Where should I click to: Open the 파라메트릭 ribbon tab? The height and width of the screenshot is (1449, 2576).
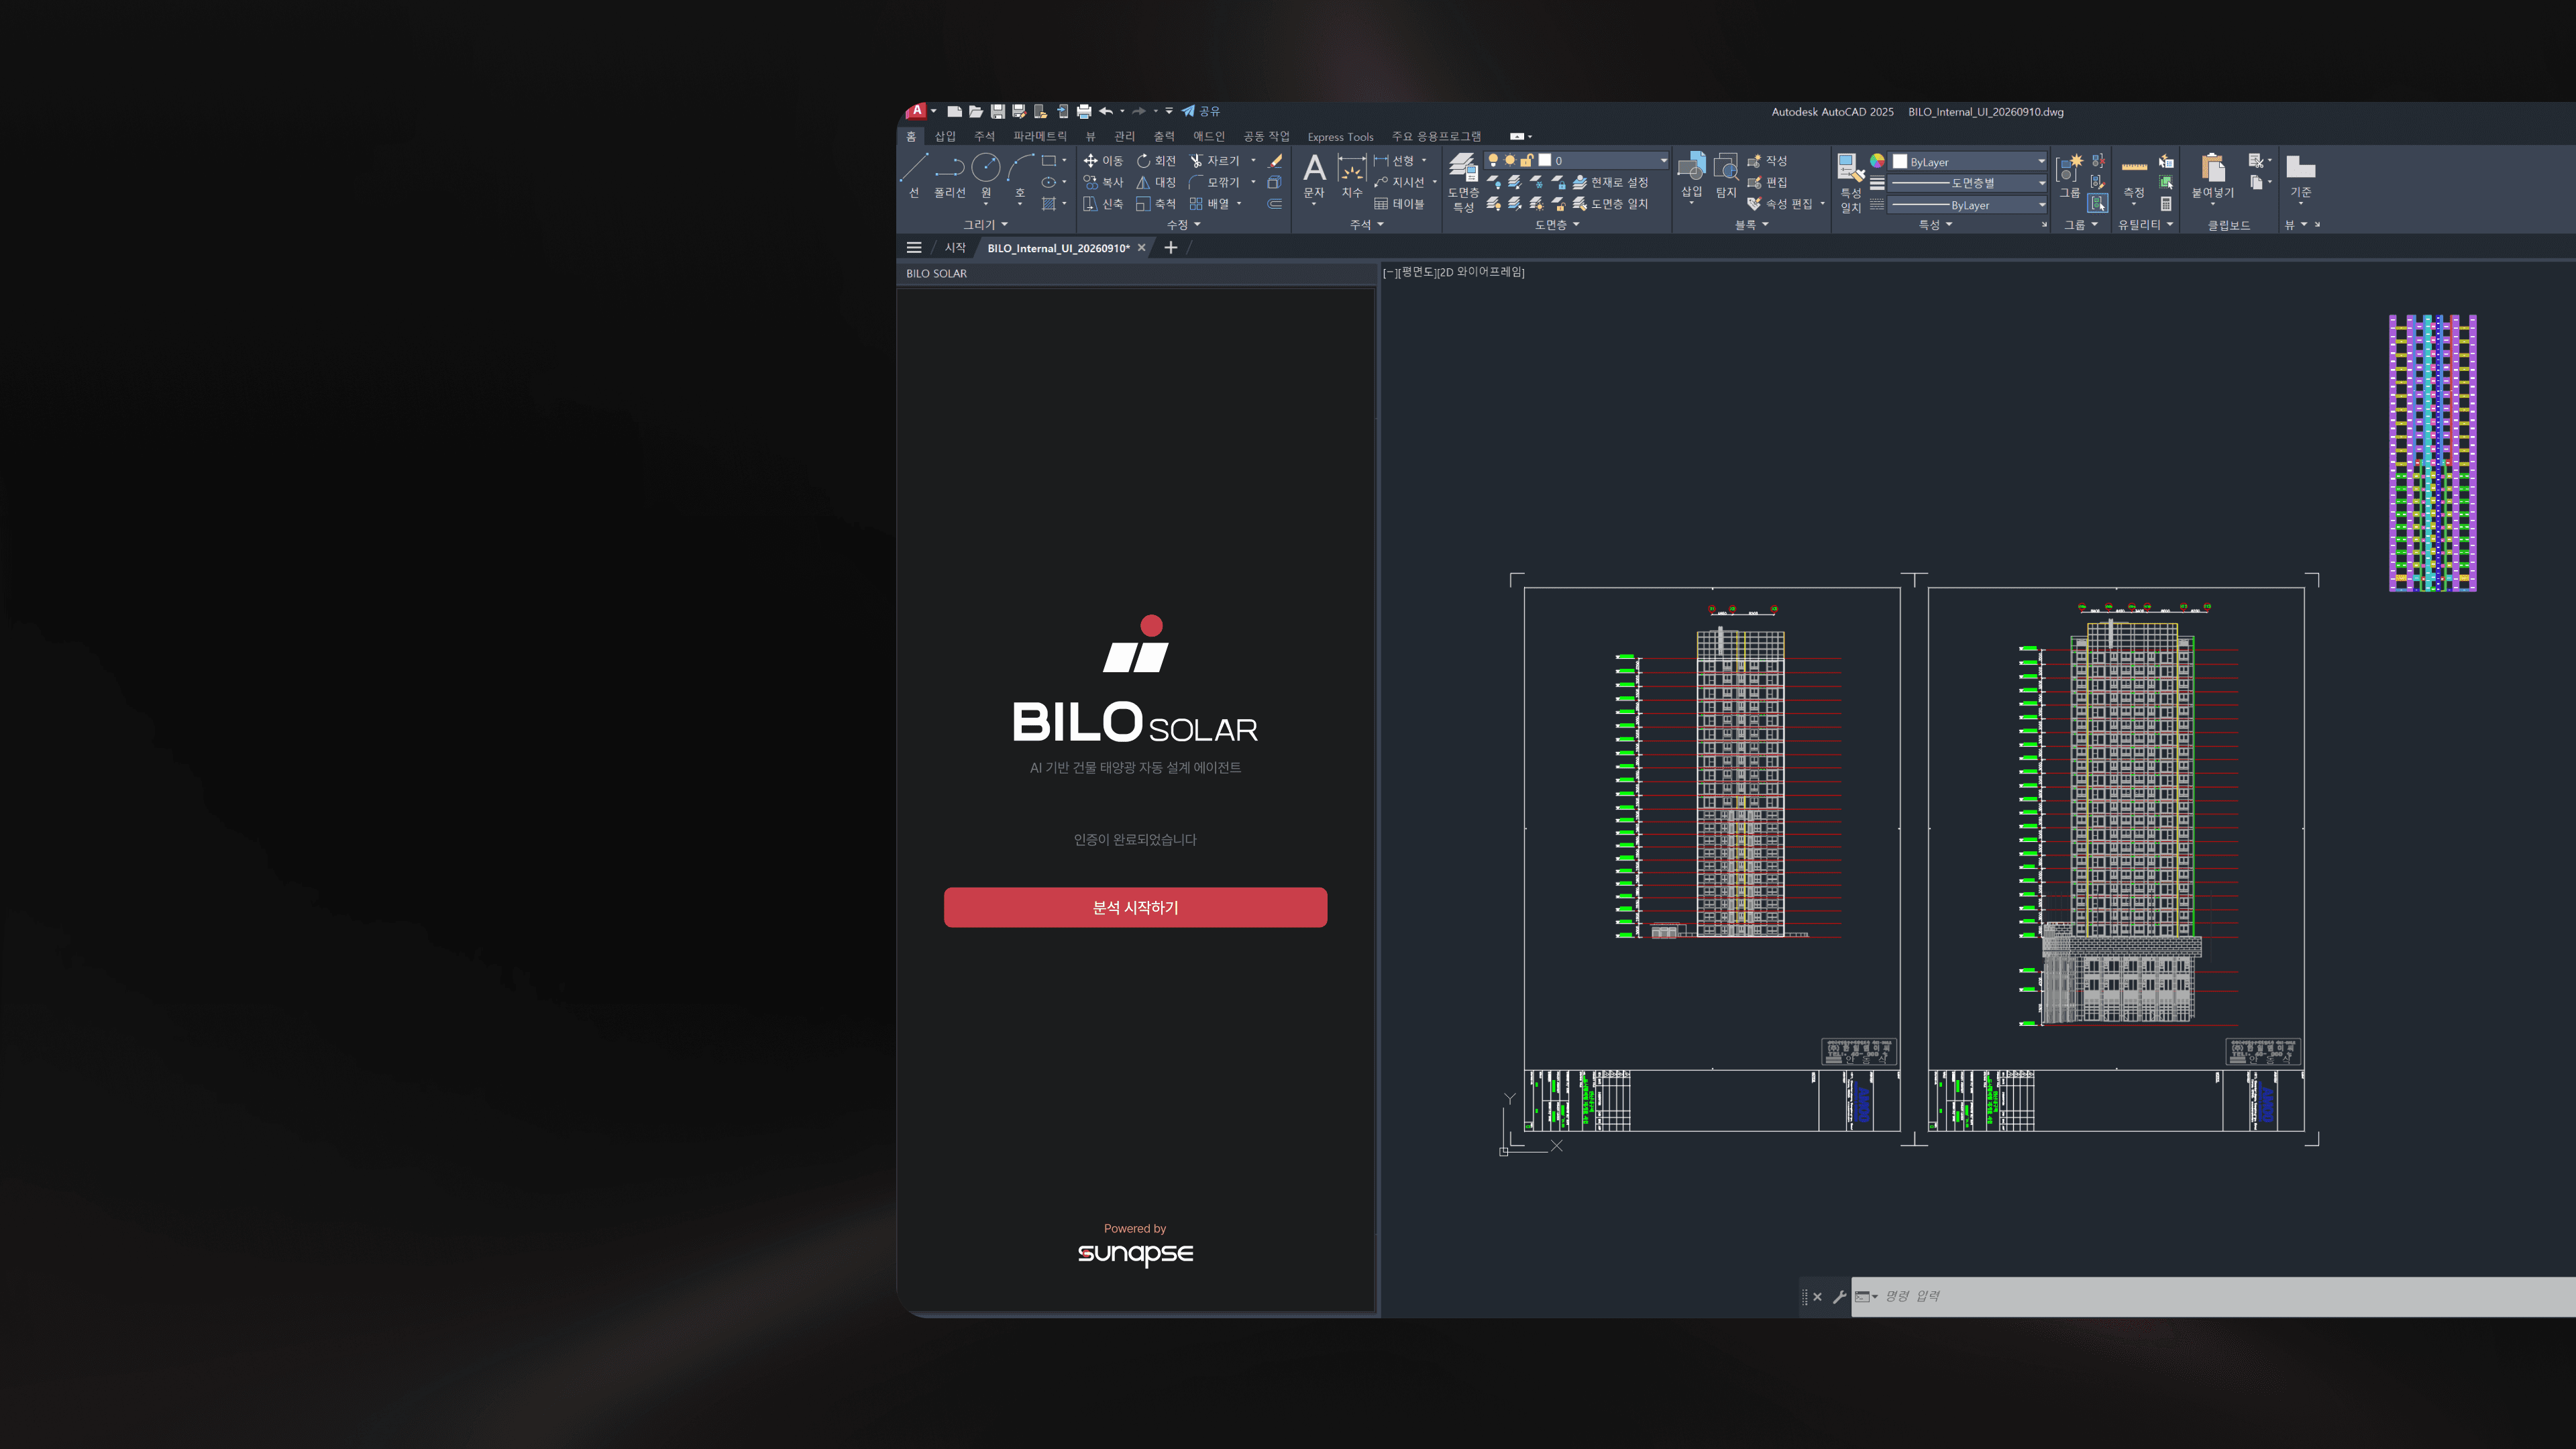coord(1039,136)
